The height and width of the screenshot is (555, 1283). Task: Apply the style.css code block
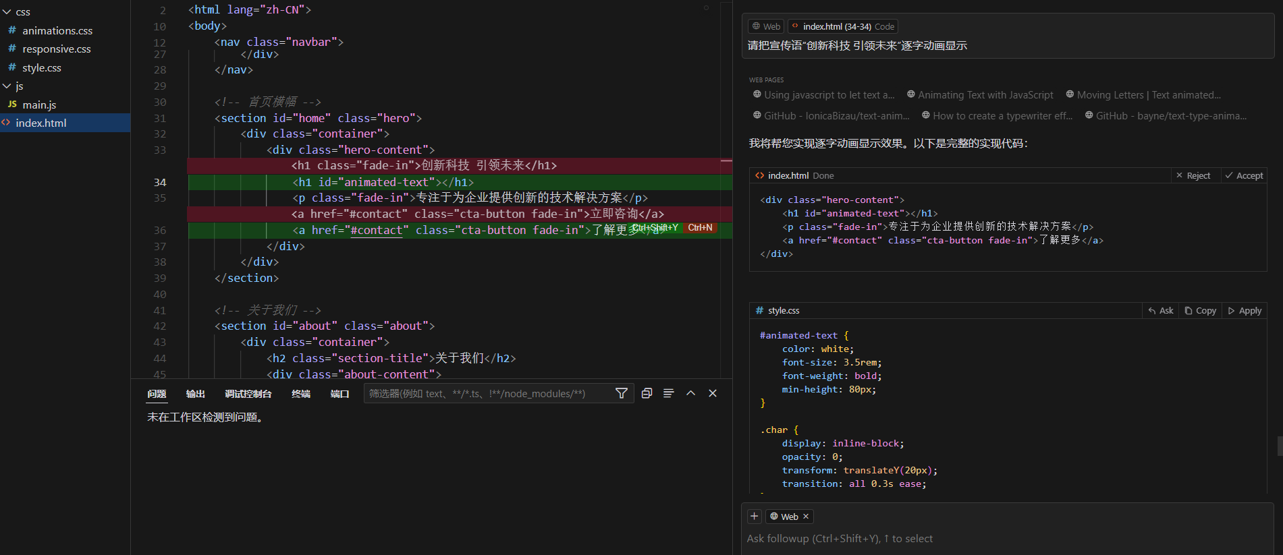click(x=1245, y=310)
